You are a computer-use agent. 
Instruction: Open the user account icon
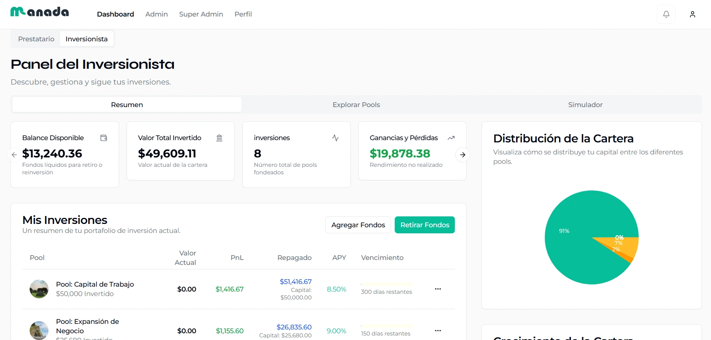(x=693, y=14)
